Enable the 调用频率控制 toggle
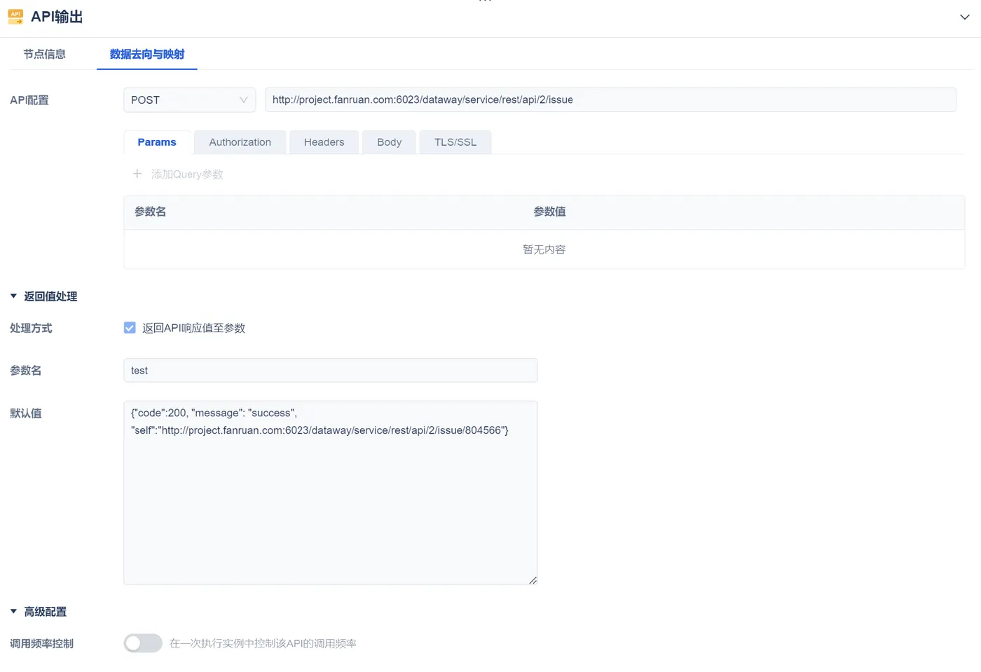The height and width of the screenshot is (672, 981). 143,643
